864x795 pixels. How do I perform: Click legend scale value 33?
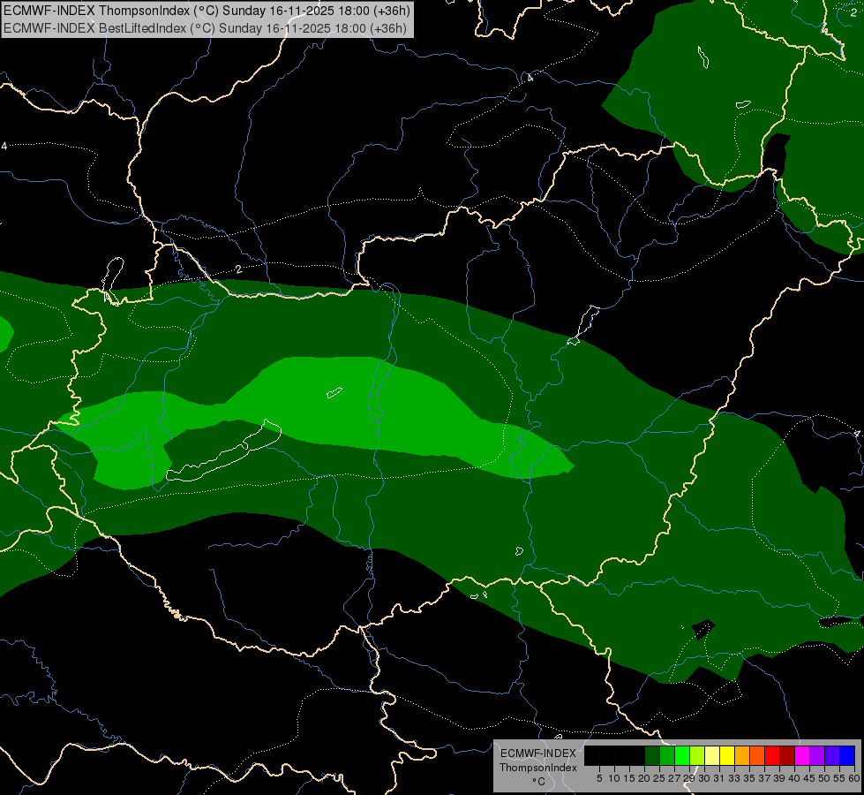pos(734,778)
